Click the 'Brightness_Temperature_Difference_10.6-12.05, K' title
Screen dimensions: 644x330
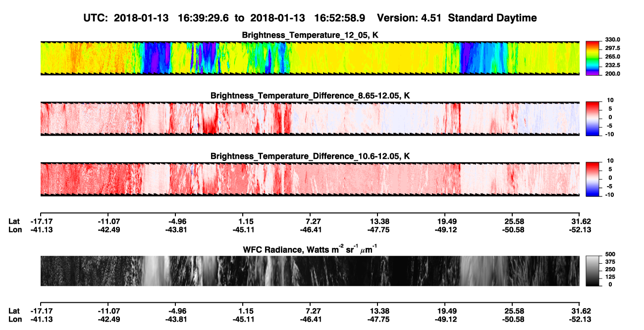[x=310, y=156]
